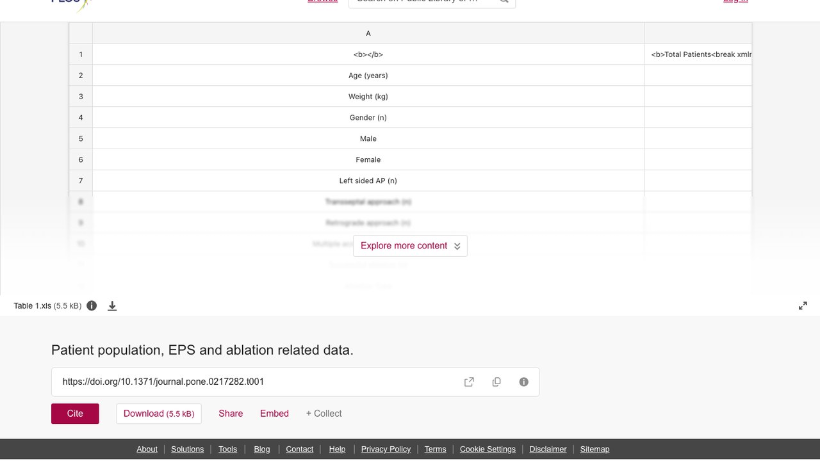
Task: Open the Privacy Policy footer link
Action: click(386, 449)
